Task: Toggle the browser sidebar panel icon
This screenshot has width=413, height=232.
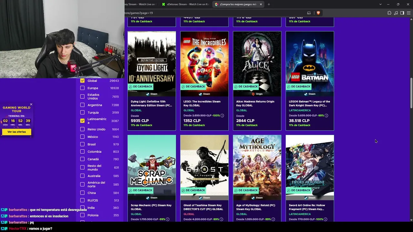Action: tap(402, 13)
